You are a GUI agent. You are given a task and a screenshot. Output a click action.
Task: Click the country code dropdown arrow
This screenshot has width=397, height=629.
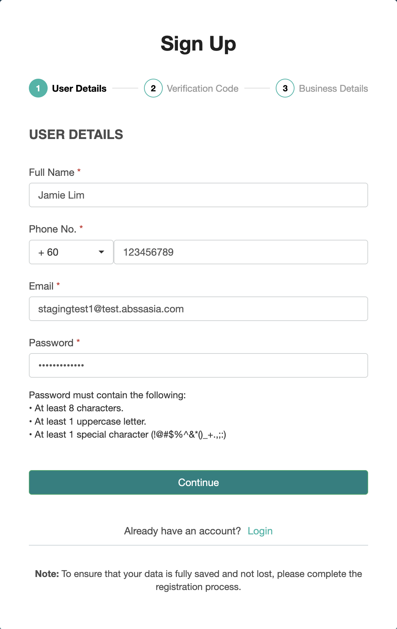click(101, 252)
